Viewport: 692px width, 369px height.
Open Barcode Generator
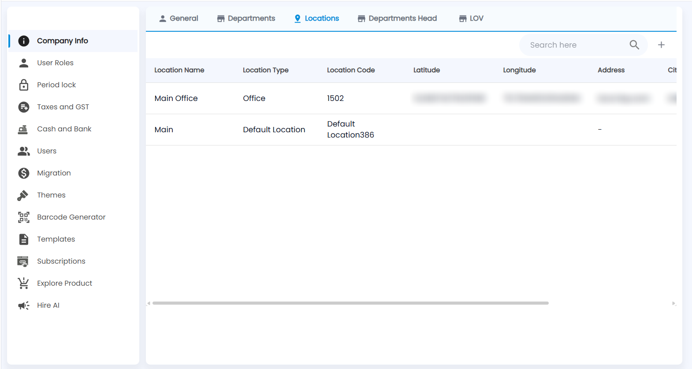(73, 217)
